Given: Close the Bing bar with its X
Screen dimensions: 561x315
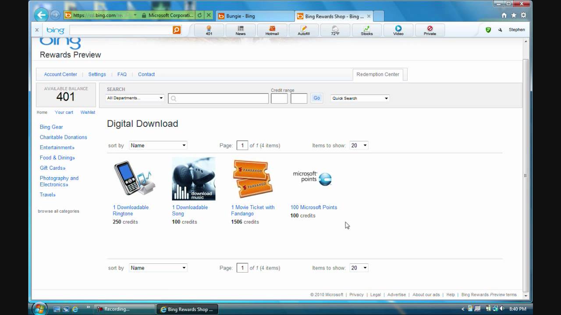Looking at the screenshot, I should click(37, 30).
